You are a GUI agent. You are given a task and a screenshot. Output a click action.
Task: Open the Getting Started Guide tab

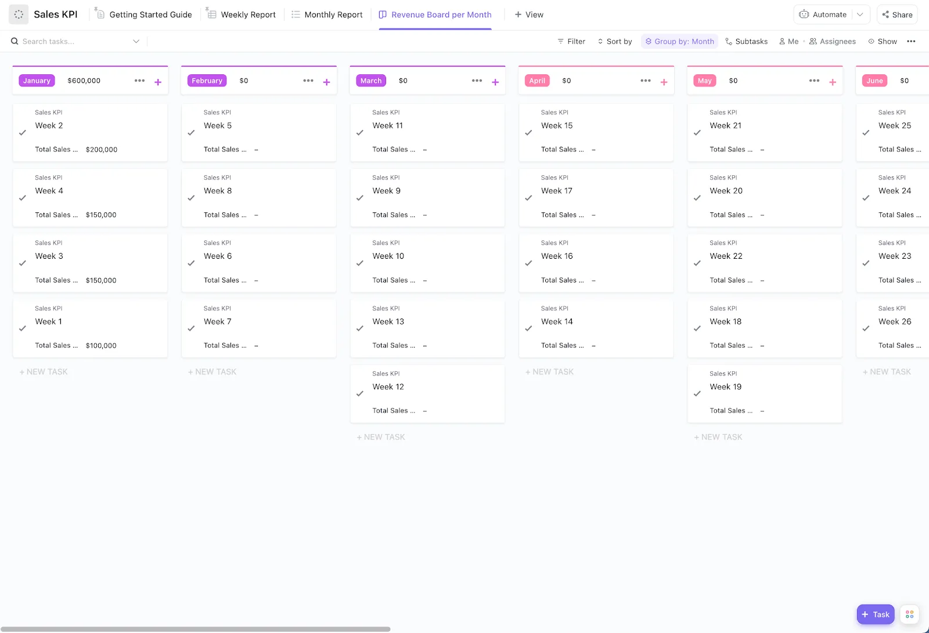click(143, 15)
